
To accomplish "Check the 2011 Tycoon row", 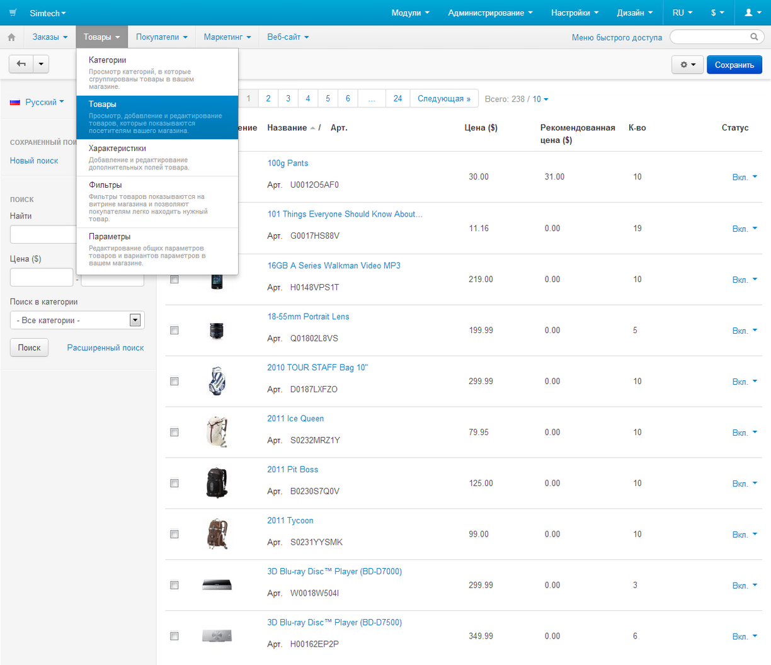I will (x=174, y=535).
